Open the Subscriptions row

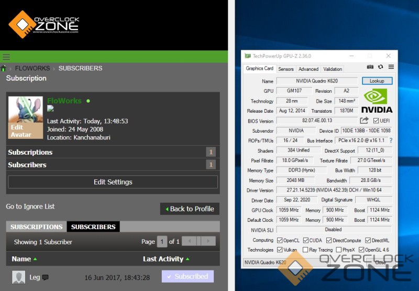113,152
